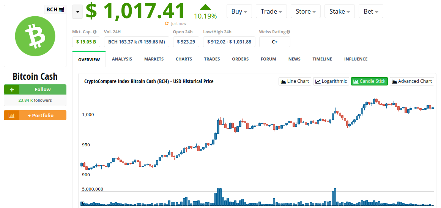Click the BCH calculator icon
This screenshot has height=208, width=441.
[61, 9]
